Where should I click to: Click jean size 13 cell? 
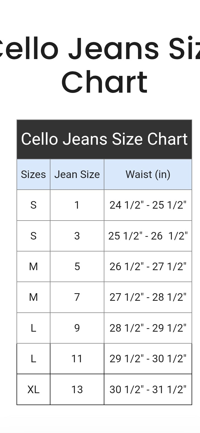tap(77, 390)
